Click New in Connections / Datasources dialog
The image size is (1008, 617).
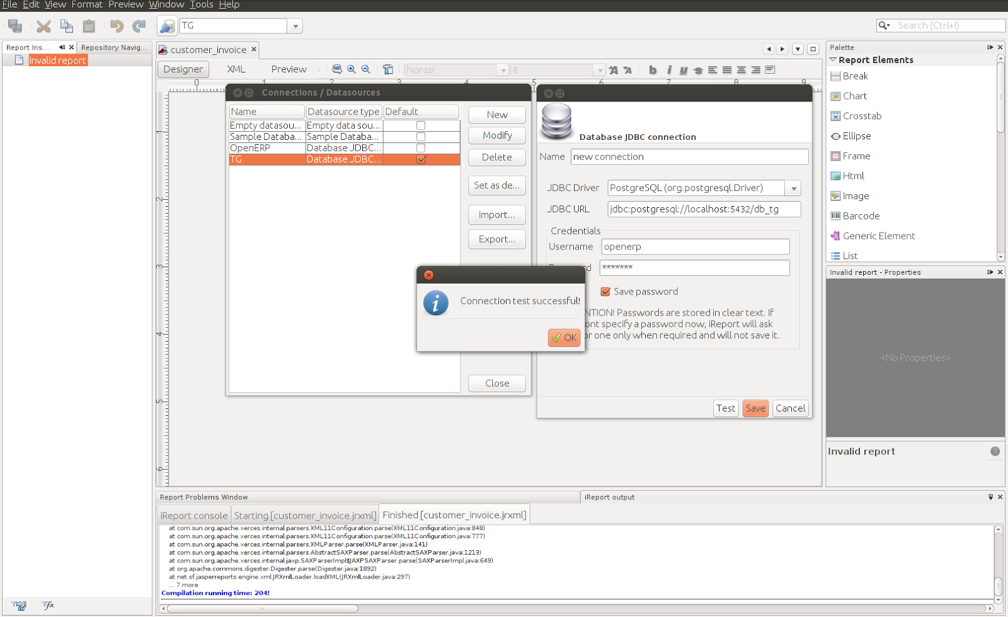[x=497, y=115]
